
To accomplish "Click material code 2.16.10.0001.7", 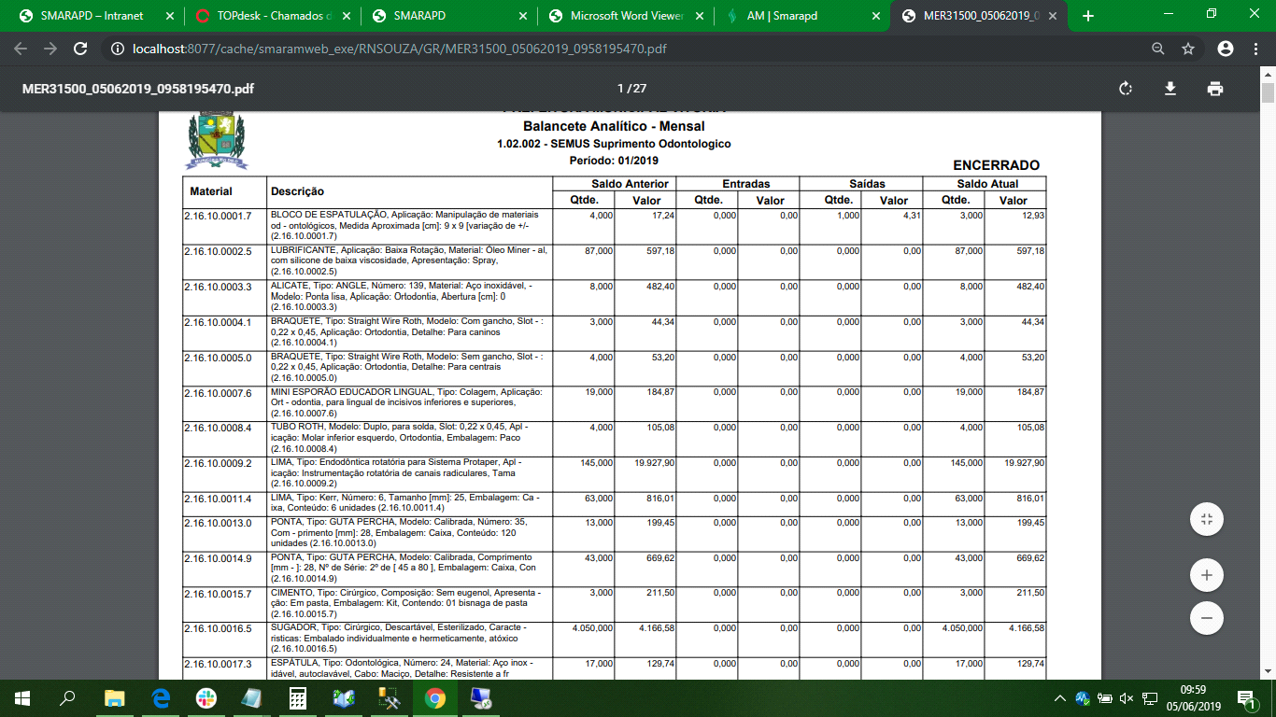I will [218, 216].
